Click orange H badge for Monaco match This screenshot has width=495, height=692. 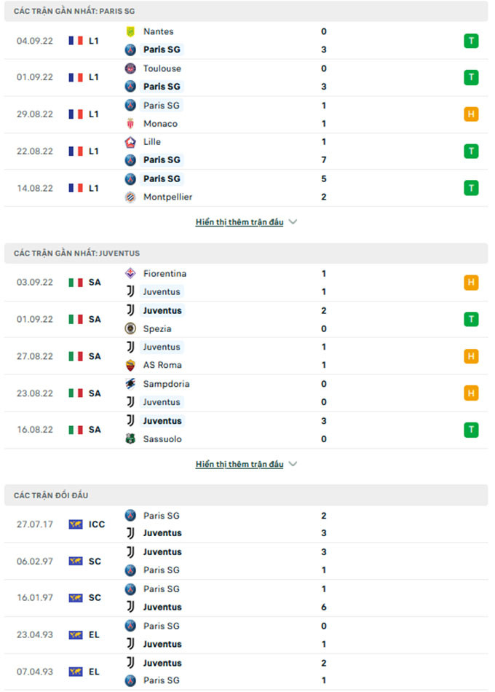pos(471,114)
